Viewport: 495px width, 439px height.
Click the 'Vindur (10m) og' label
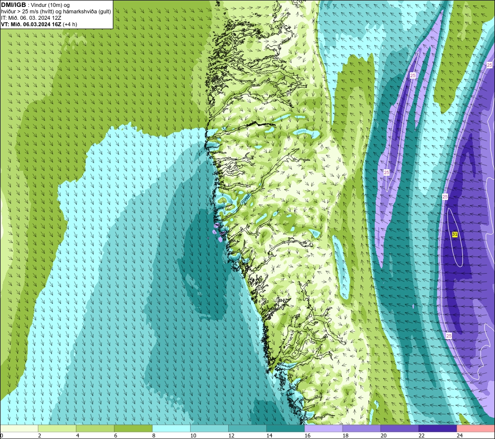tap(50, 5)
